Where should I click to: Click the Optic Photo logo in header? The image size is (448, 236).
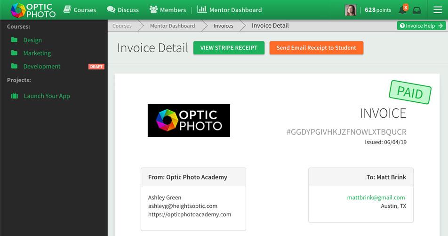pyautogui.click(x=33, y=10)
